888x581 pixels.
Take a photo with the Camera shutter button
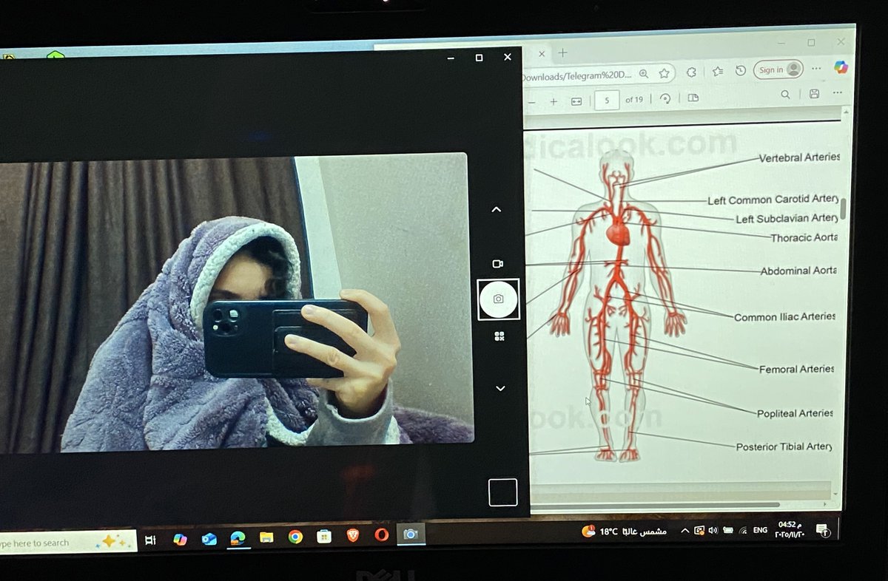point(499,299)
